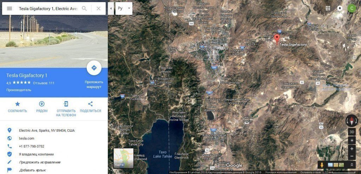The image size is (361, 174).
Task: Click the search magnifier icon
Action: click(x=85, y=8)
